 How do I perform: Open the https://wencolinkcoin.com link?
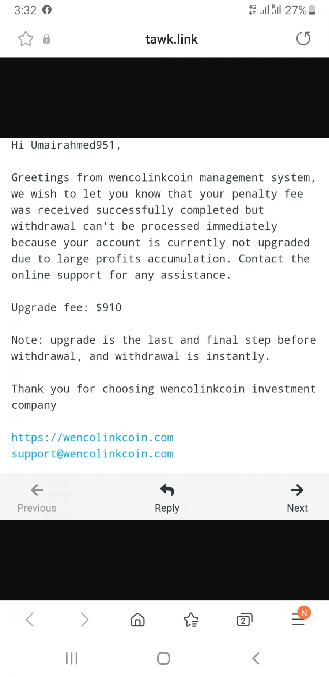coord(92,437)
